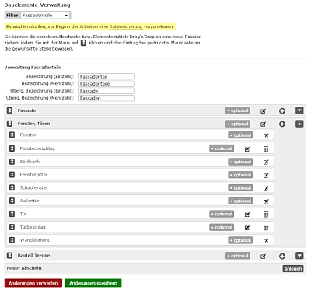Click anlegen to create new section

(293, 268)
